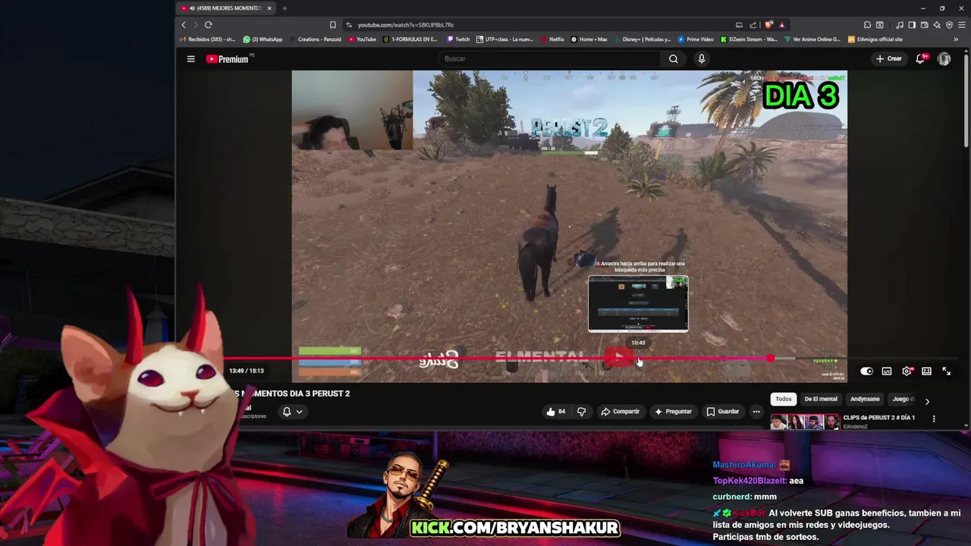Open the Creations - Panzoid bookmark
The height and width of the screenshot is (546, 971).
pyautogui.click(x=315, y=39)
